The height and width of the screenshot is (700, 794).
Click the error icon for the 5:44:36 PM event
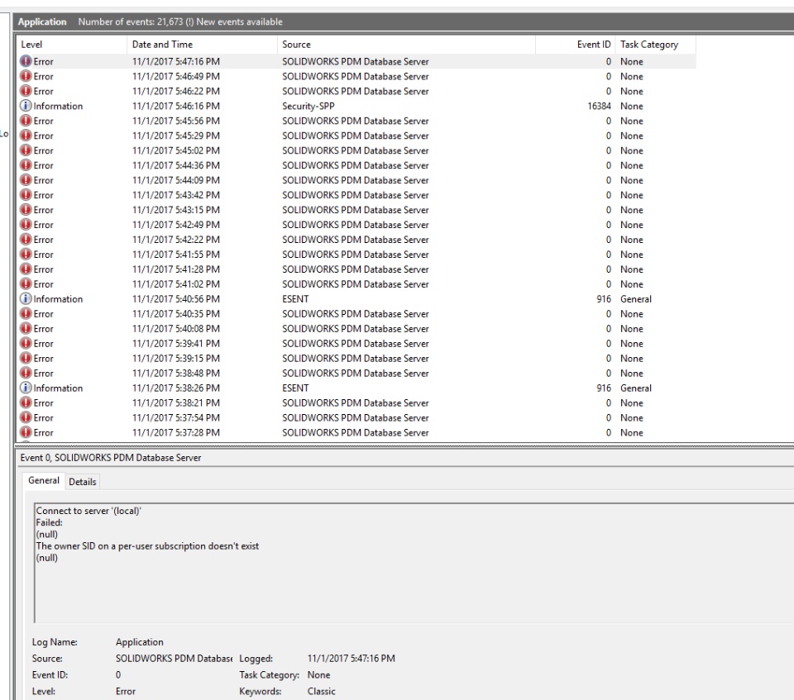[26, 165]
